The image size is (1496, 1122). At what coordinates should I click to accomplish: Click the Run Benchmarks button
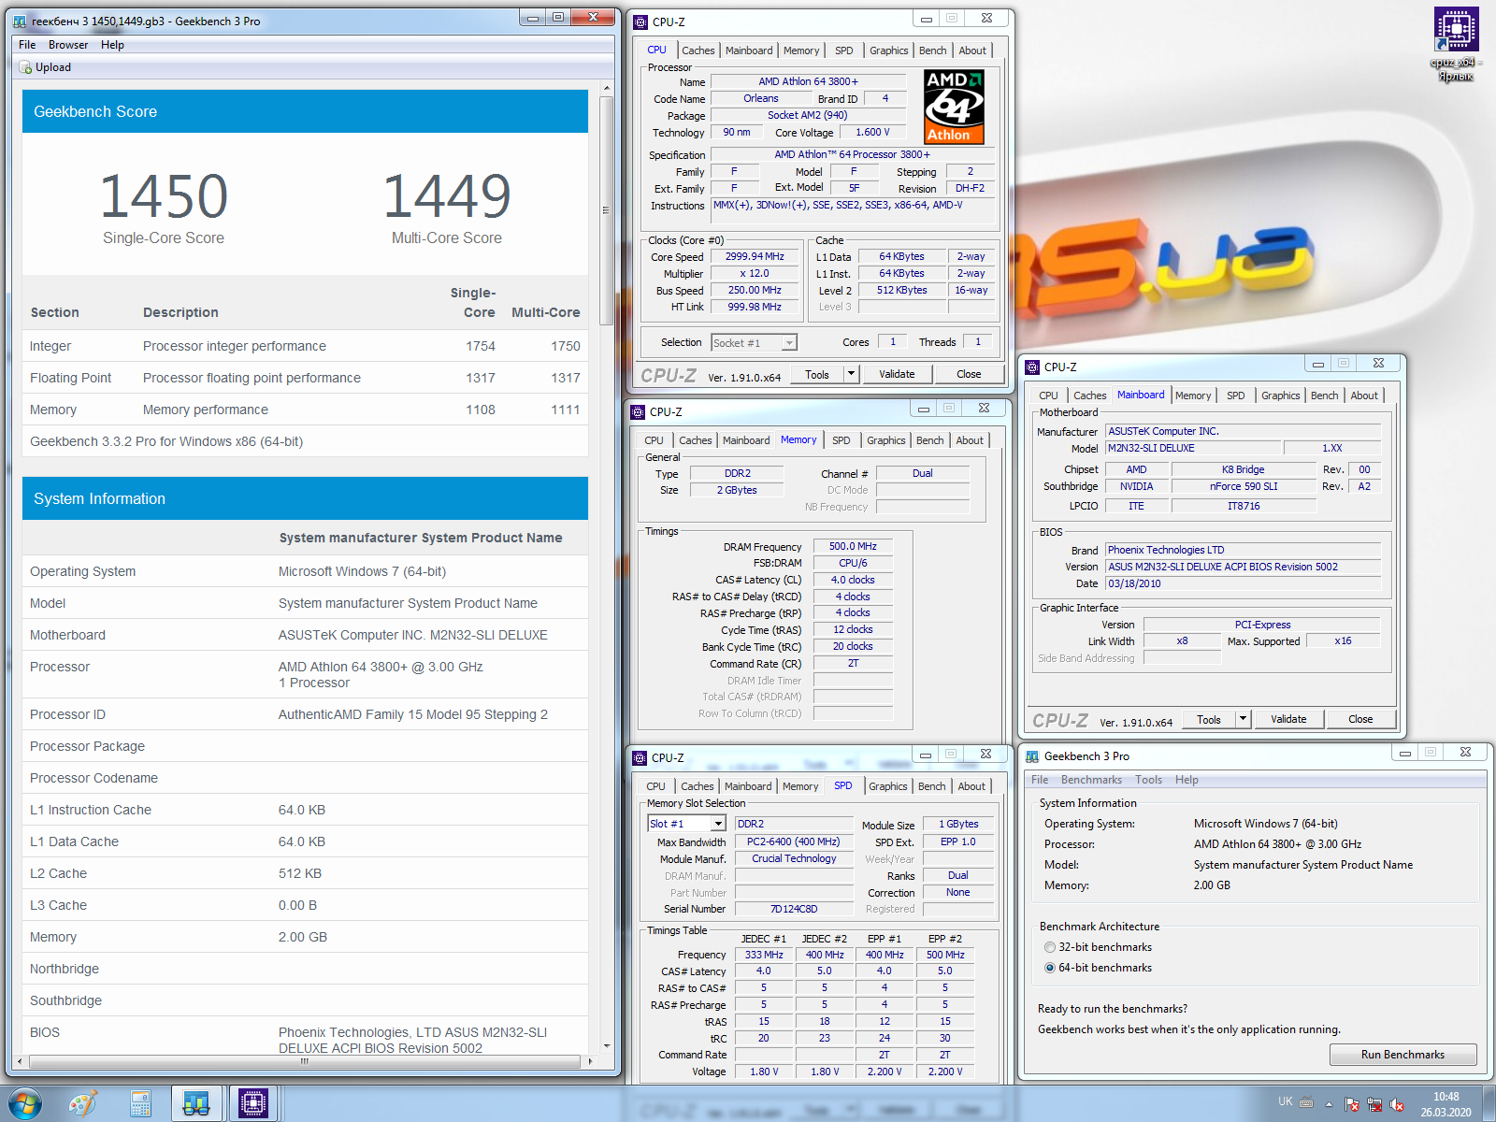point(1402,1055)
